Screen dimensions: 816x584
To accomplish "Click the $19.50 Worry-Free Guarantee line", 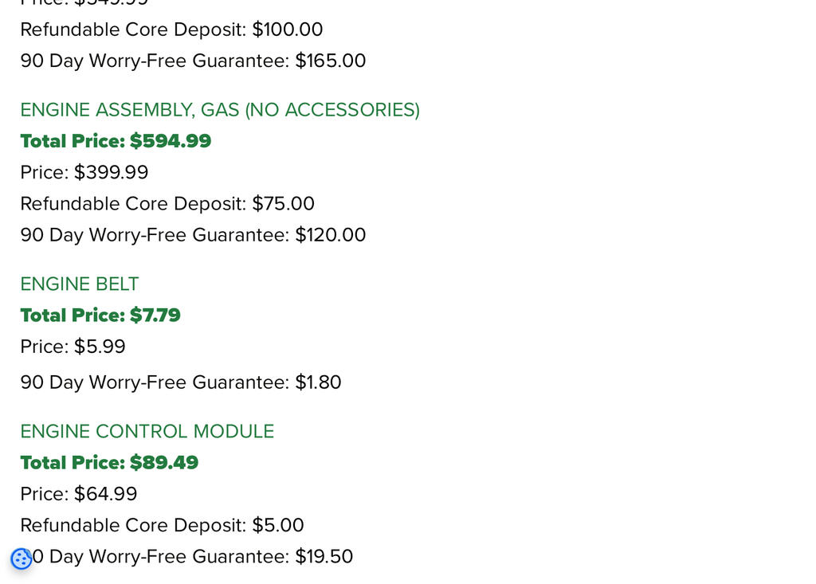I will tap(186, 556).
